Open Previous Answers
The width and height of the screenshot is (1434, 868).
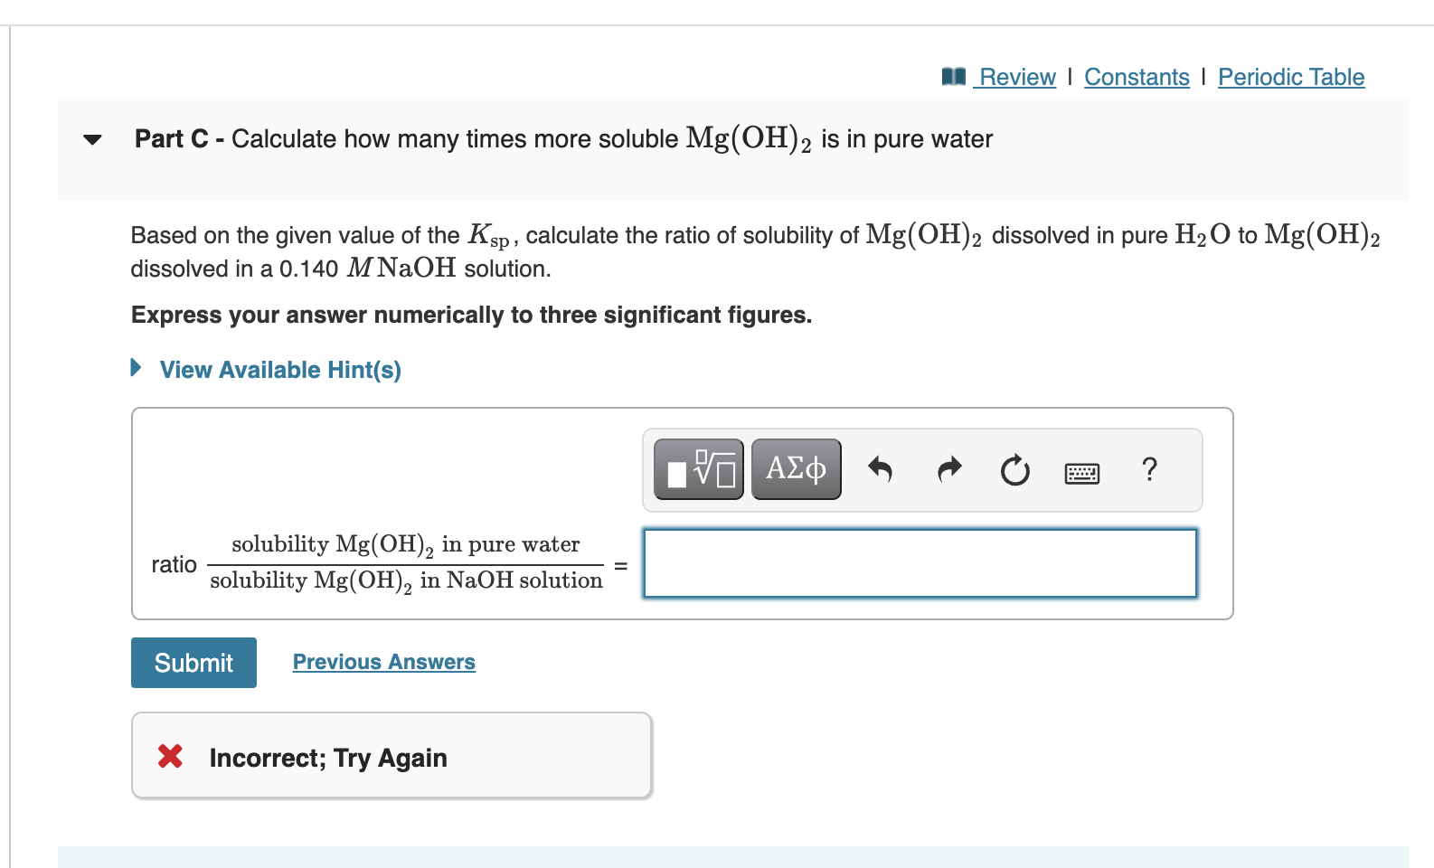pos(383,661)
